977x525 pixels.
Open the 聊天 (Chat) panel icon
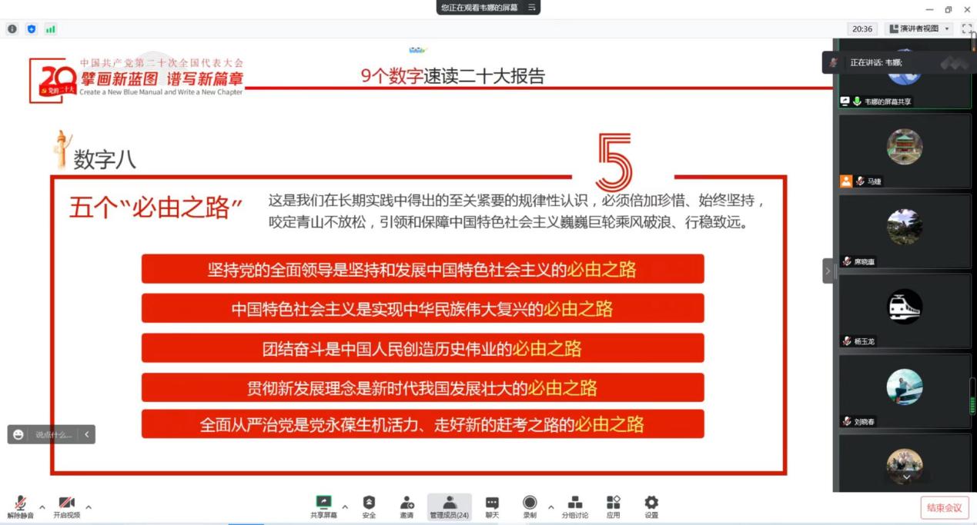point(491,506)
